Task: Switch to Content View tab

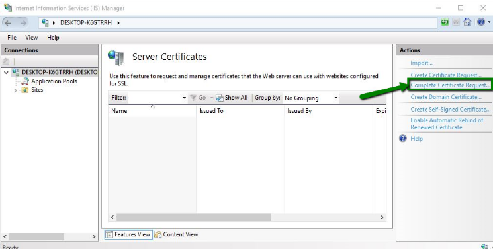Action: (176, 234)
